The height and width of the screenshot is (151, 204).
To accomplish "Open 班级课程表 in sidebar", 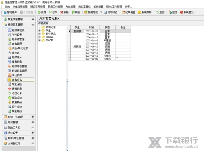I will (16, 30).
